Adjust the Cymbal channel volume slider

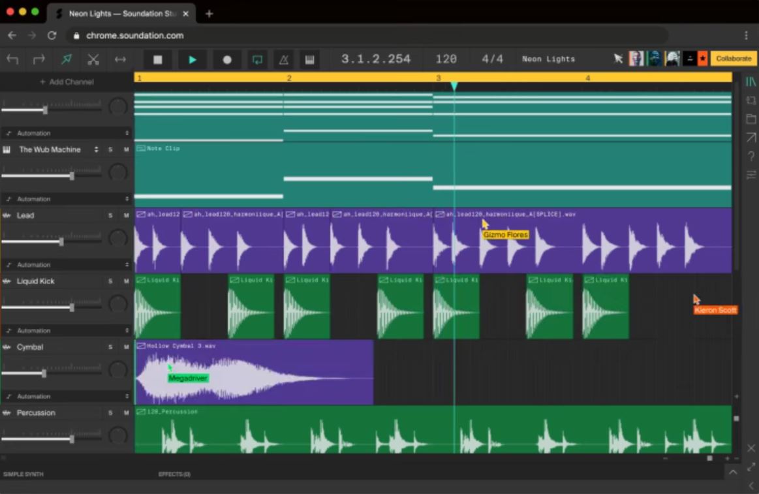pyautogui.click(x=44, y=373)
